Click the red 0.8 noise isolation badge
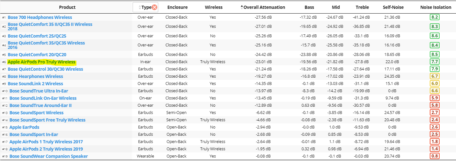This screenshot has height=161, width=456. [x=435, y=156]
